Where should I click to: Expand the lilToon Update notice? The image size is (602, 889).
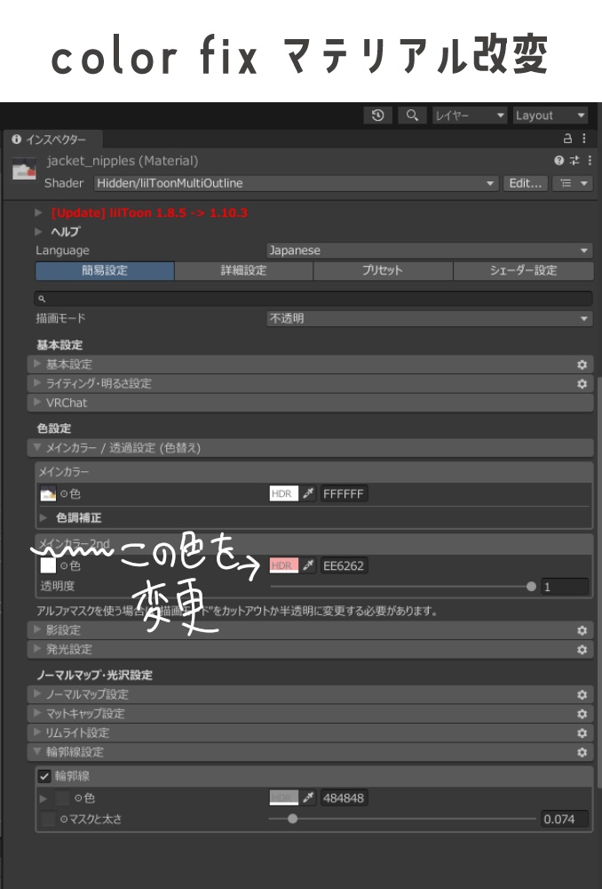coord(38,212)
